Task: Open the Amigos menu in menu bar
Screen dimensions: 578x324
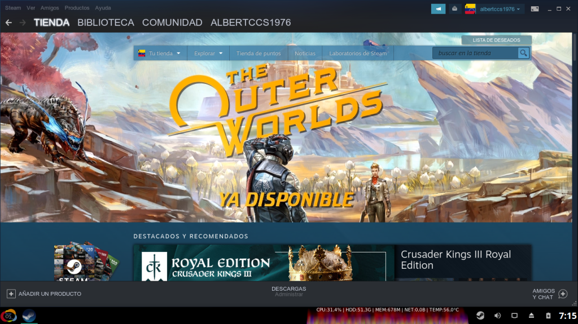Action: (x=50, y=8)
